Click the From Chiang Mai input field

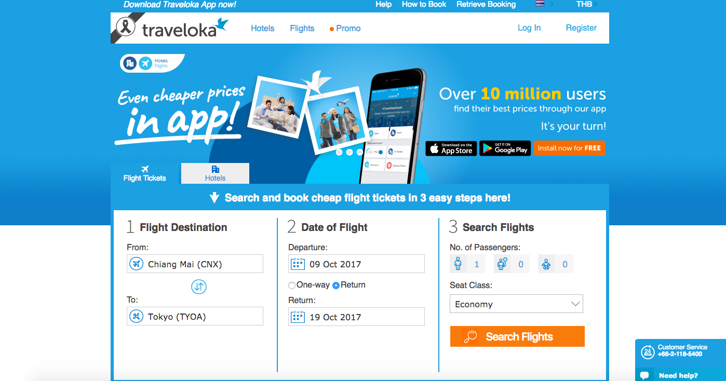(x=195, y=264)
